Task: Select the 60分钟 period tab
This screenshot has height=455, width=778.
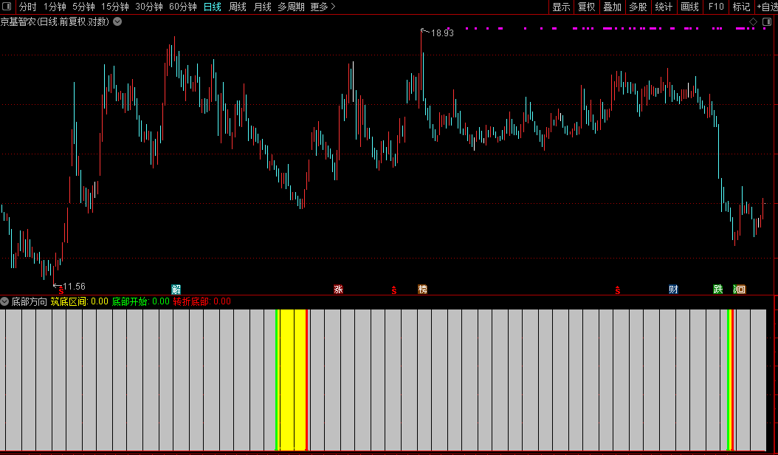Action: click(182, 7)
